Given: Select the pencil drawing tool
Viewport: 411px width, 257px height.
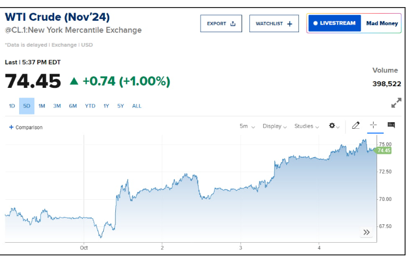Looking at the screenshot, I should pos(356,125).
